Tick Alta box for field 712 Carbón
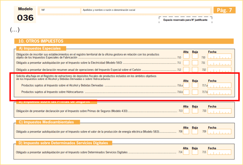 point(186,69)
